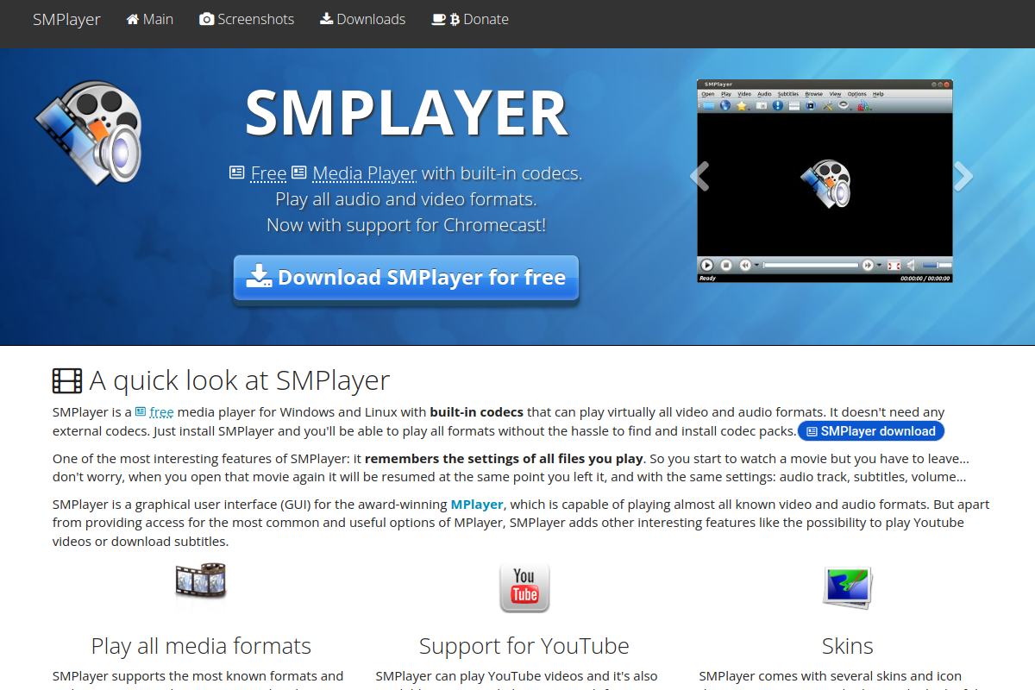1035x690 pixels.
Task: Click the SMPlayer brand in the navbar
Action: pyautogui.click(x=66, y=19)
